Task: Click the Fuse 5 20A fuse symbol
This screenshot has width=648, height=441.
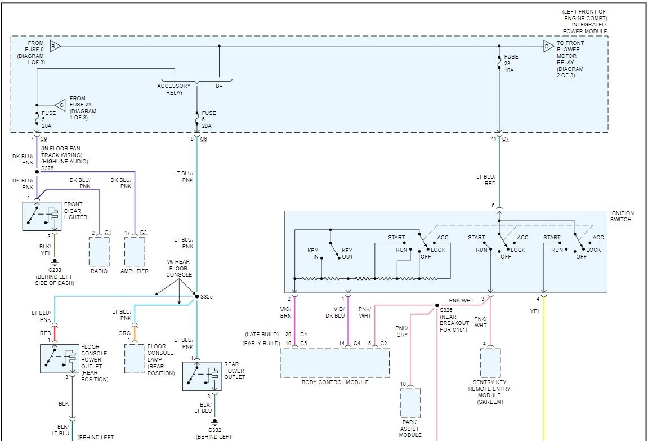Action: tap(37, 119)
